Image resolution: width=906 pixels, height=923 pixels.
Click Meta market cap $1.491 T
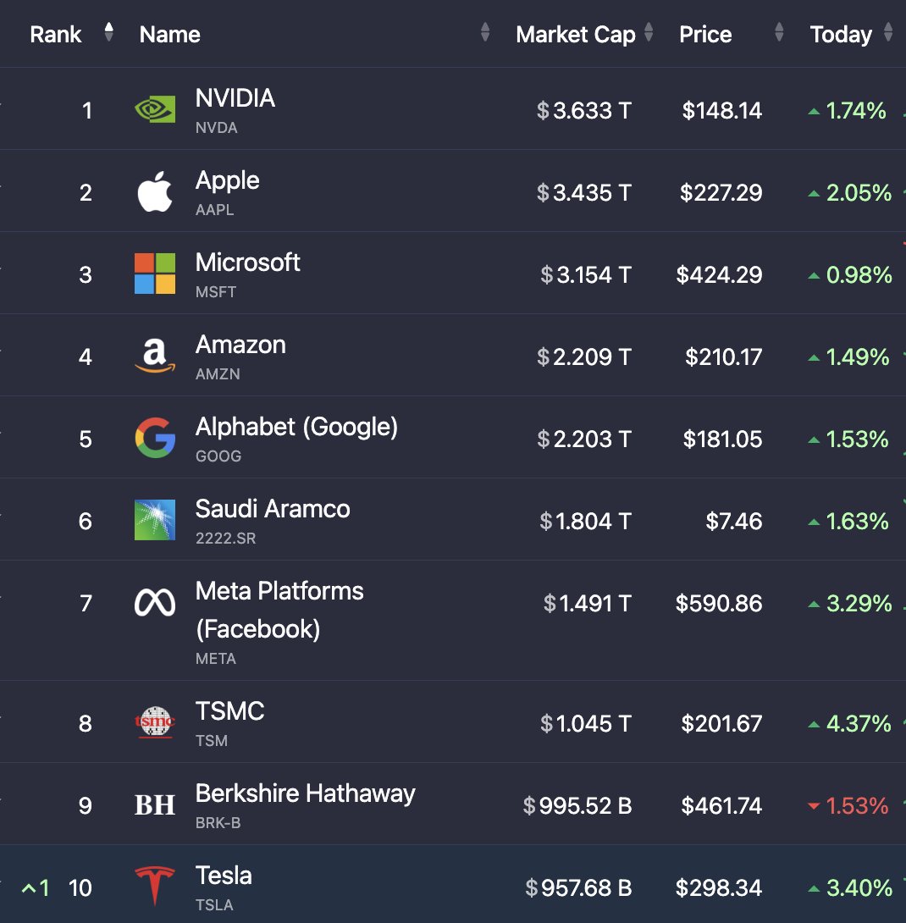pyautogui.click(x=588, y=603)
